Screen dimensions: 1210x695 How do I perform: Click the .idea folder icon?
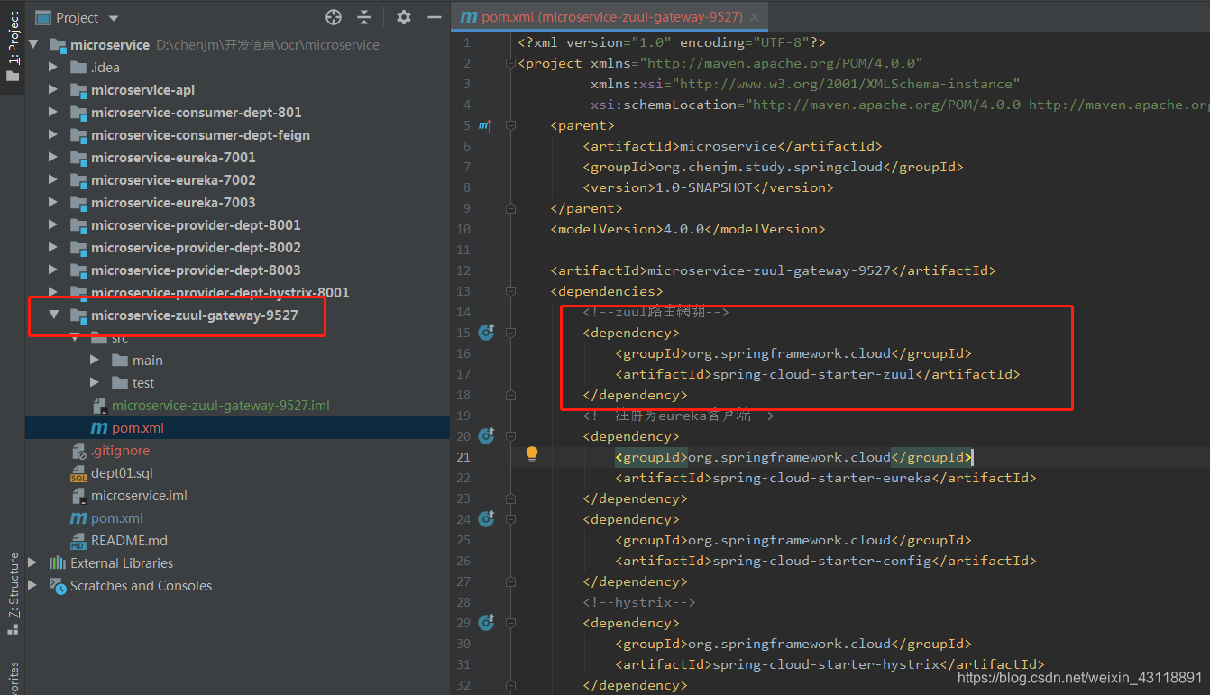click(78, 68)
